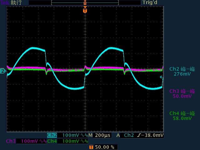The height and width of the screenshot is (150, 200).
Task: Select the Ch4 channel label
Action: point(52,141)
